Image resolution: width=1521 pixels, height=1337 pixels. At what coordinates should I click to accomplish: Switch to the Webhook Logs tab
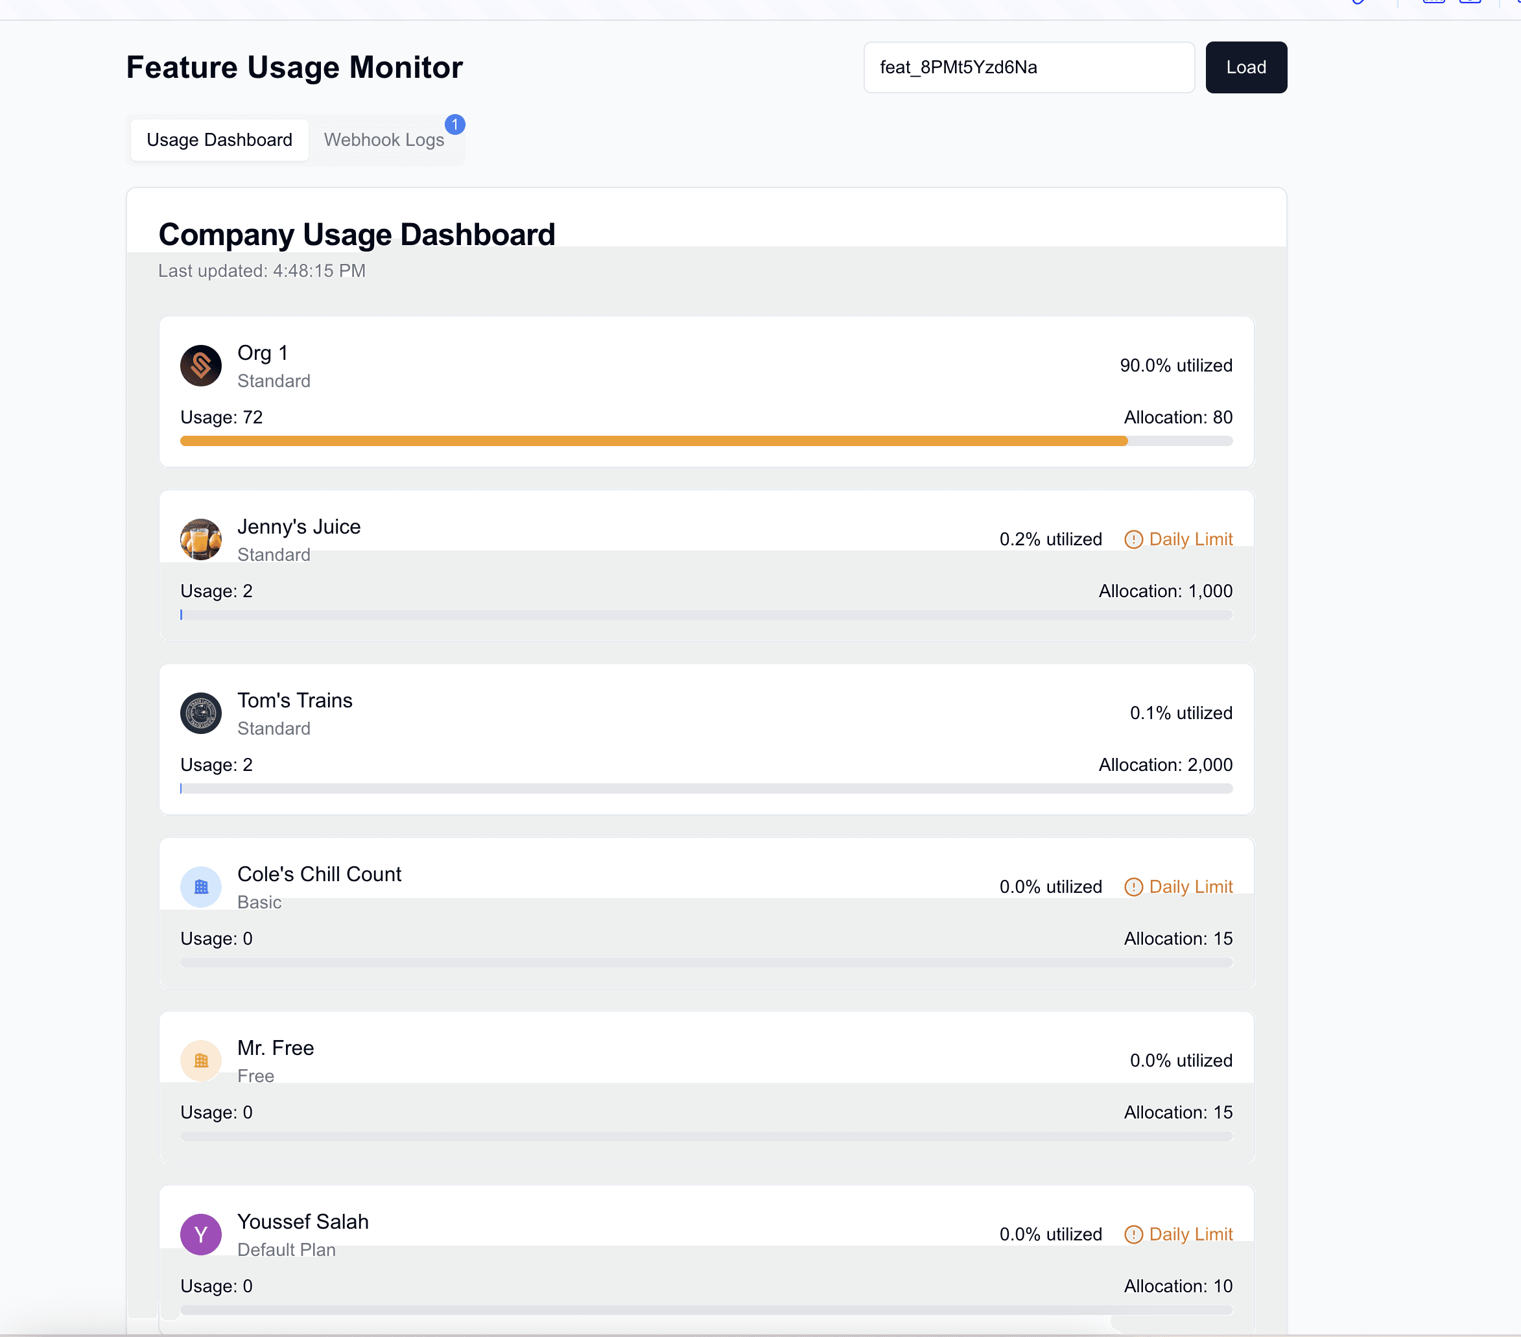383,140
